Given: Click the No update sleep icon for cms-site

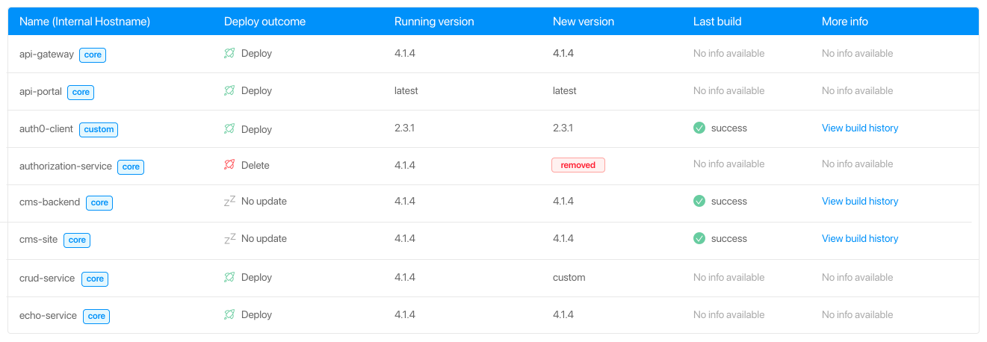Looking at the screenshot, I should pos(230,238).
